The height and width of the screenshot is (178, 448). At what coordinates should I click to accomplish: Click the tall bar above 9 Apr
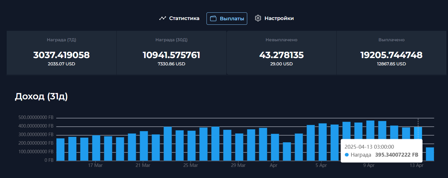tap(370, 129)
